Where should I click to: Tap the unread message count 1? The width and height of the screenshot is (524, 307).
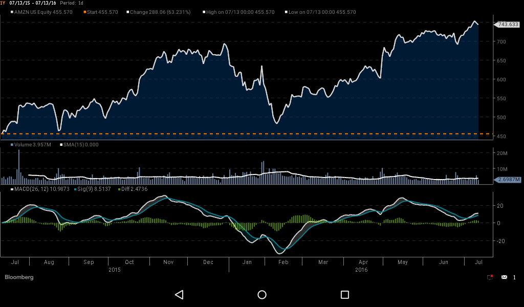click(x=514, y=277)
